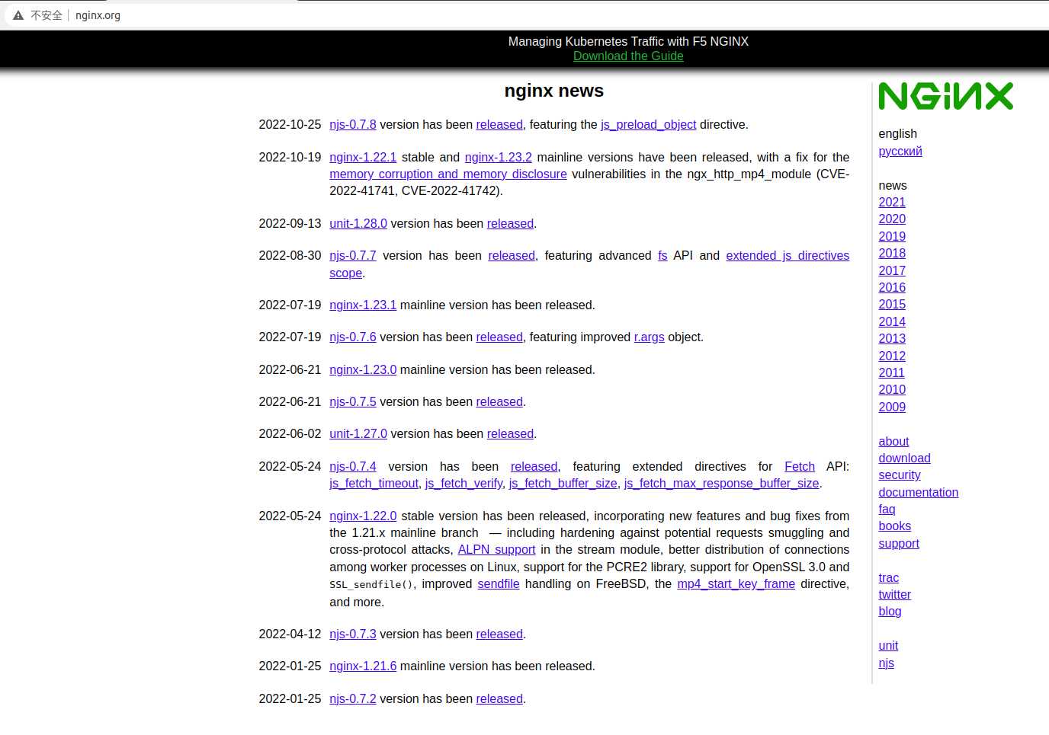Open the blog sidebar link

[x=890, y=612]
